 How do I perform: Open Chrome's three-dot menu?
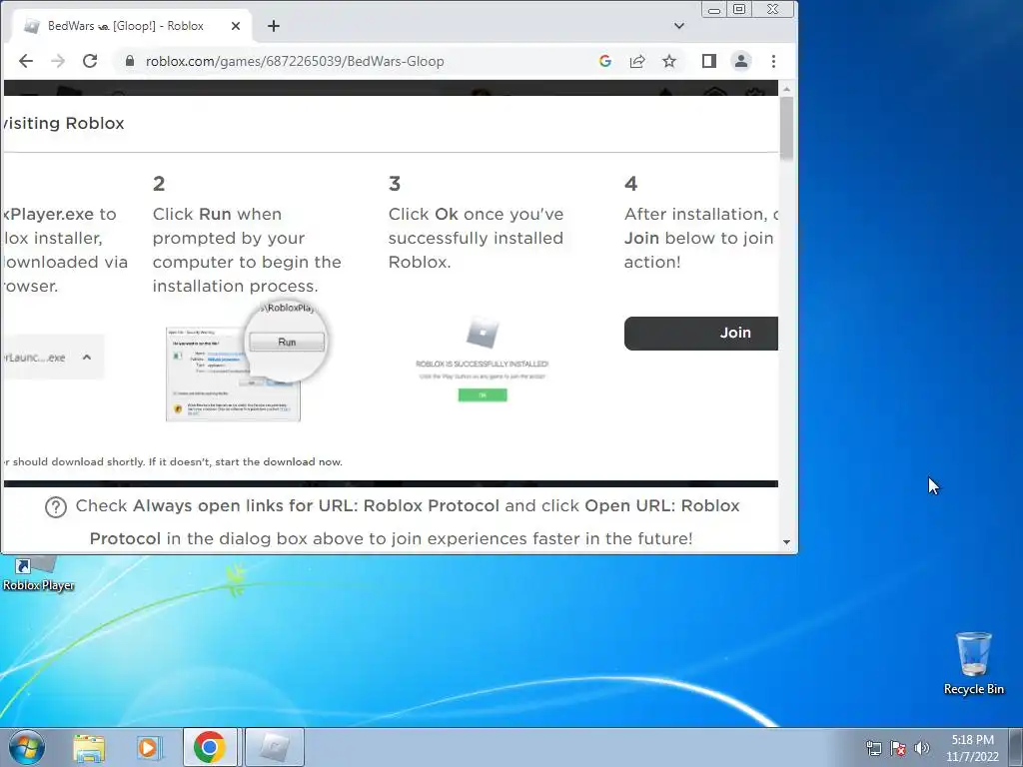tap(774, 61)
